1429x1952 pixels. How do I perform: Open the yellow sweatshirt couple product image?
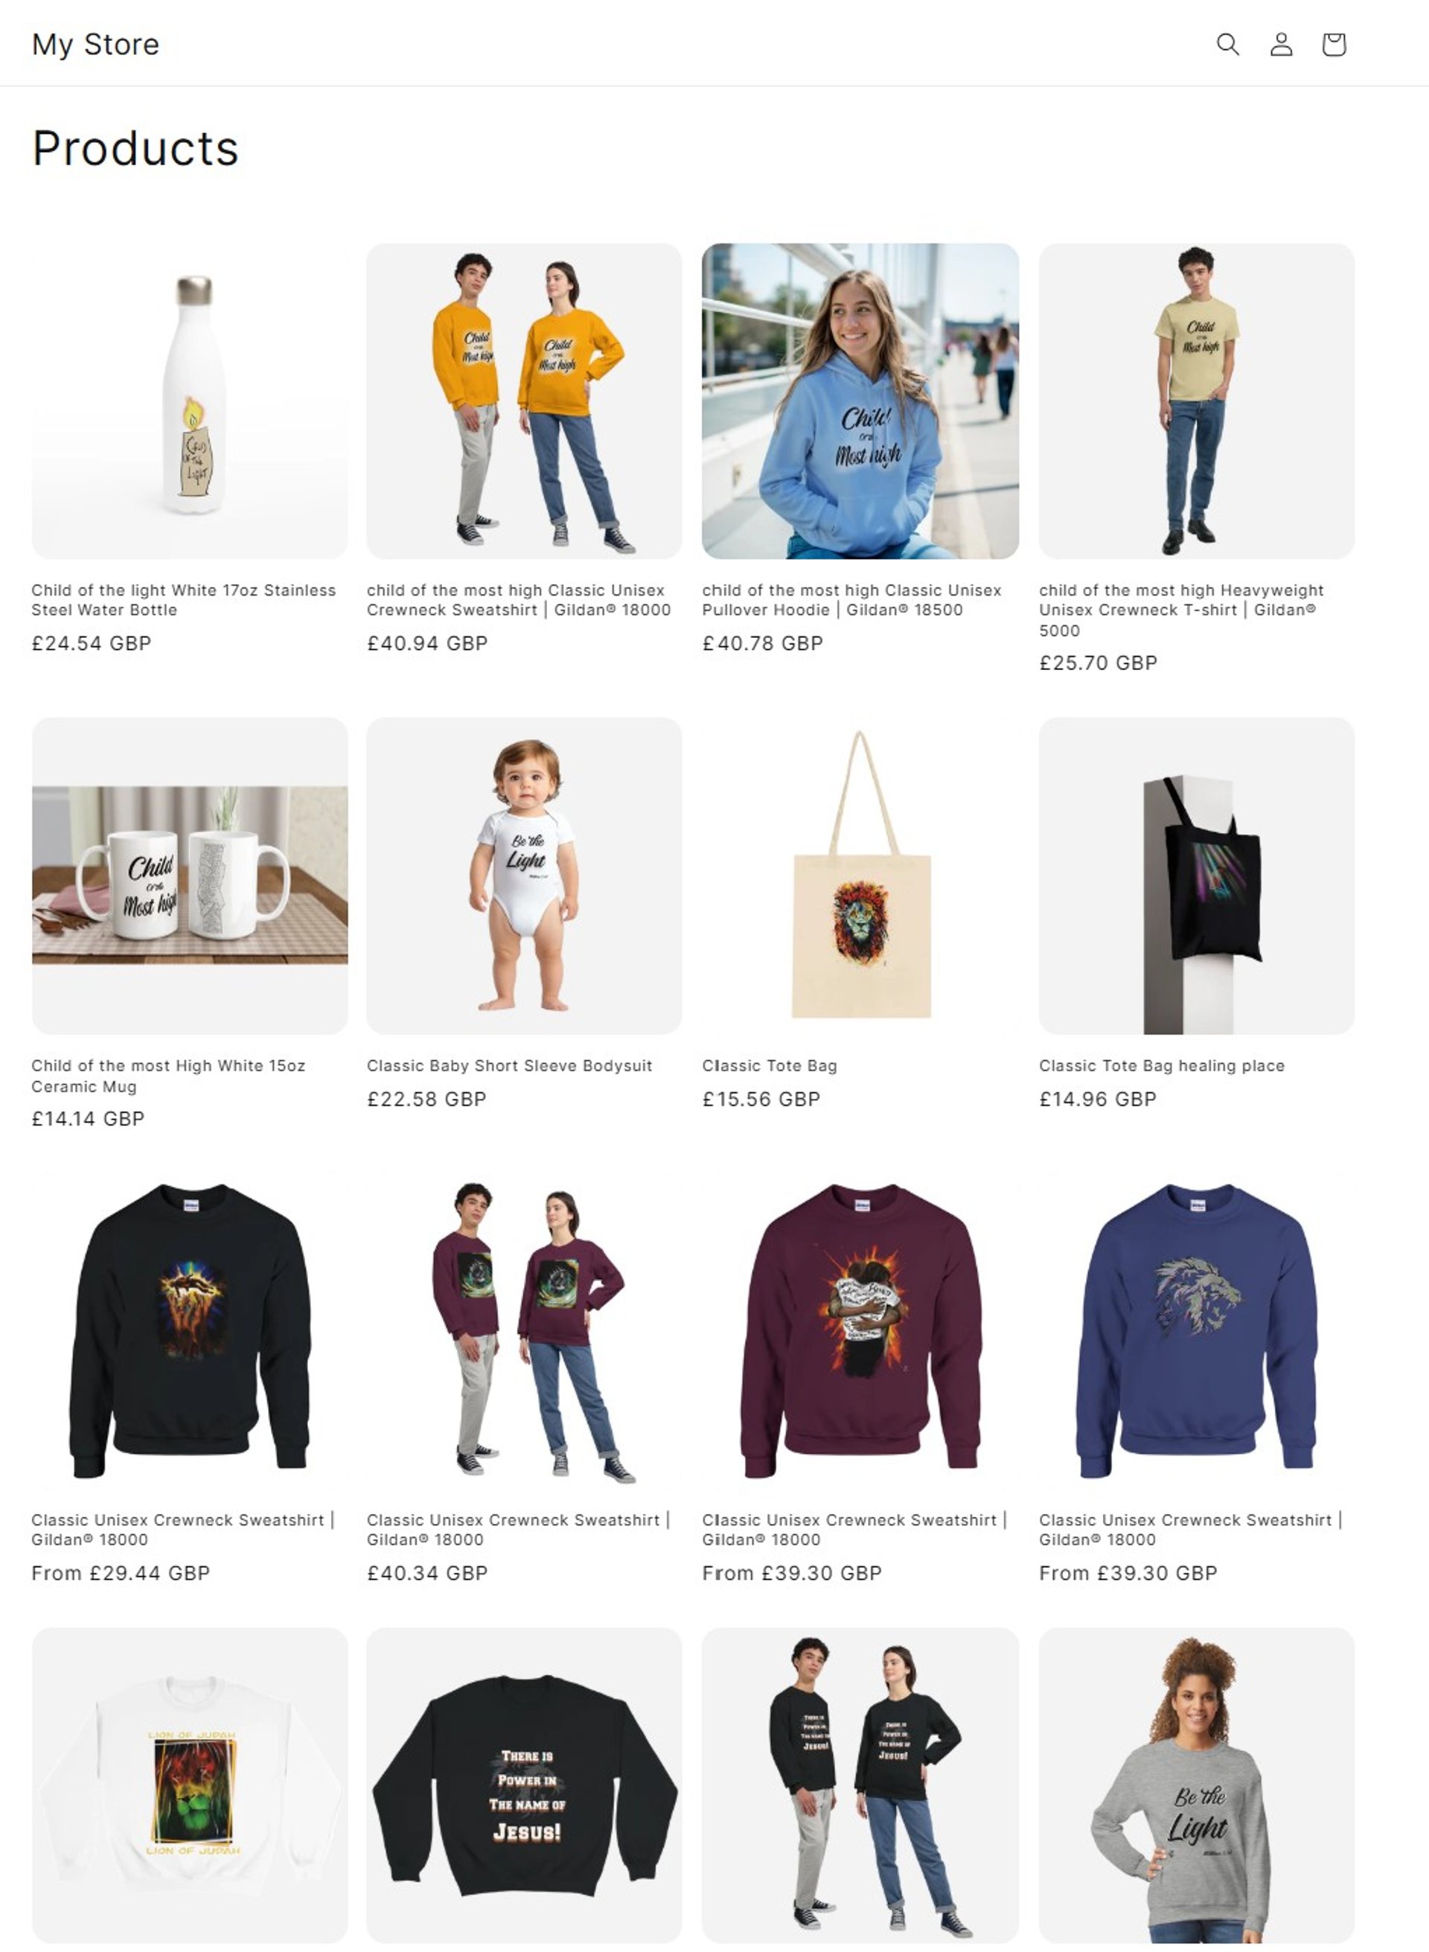point(524,401)
